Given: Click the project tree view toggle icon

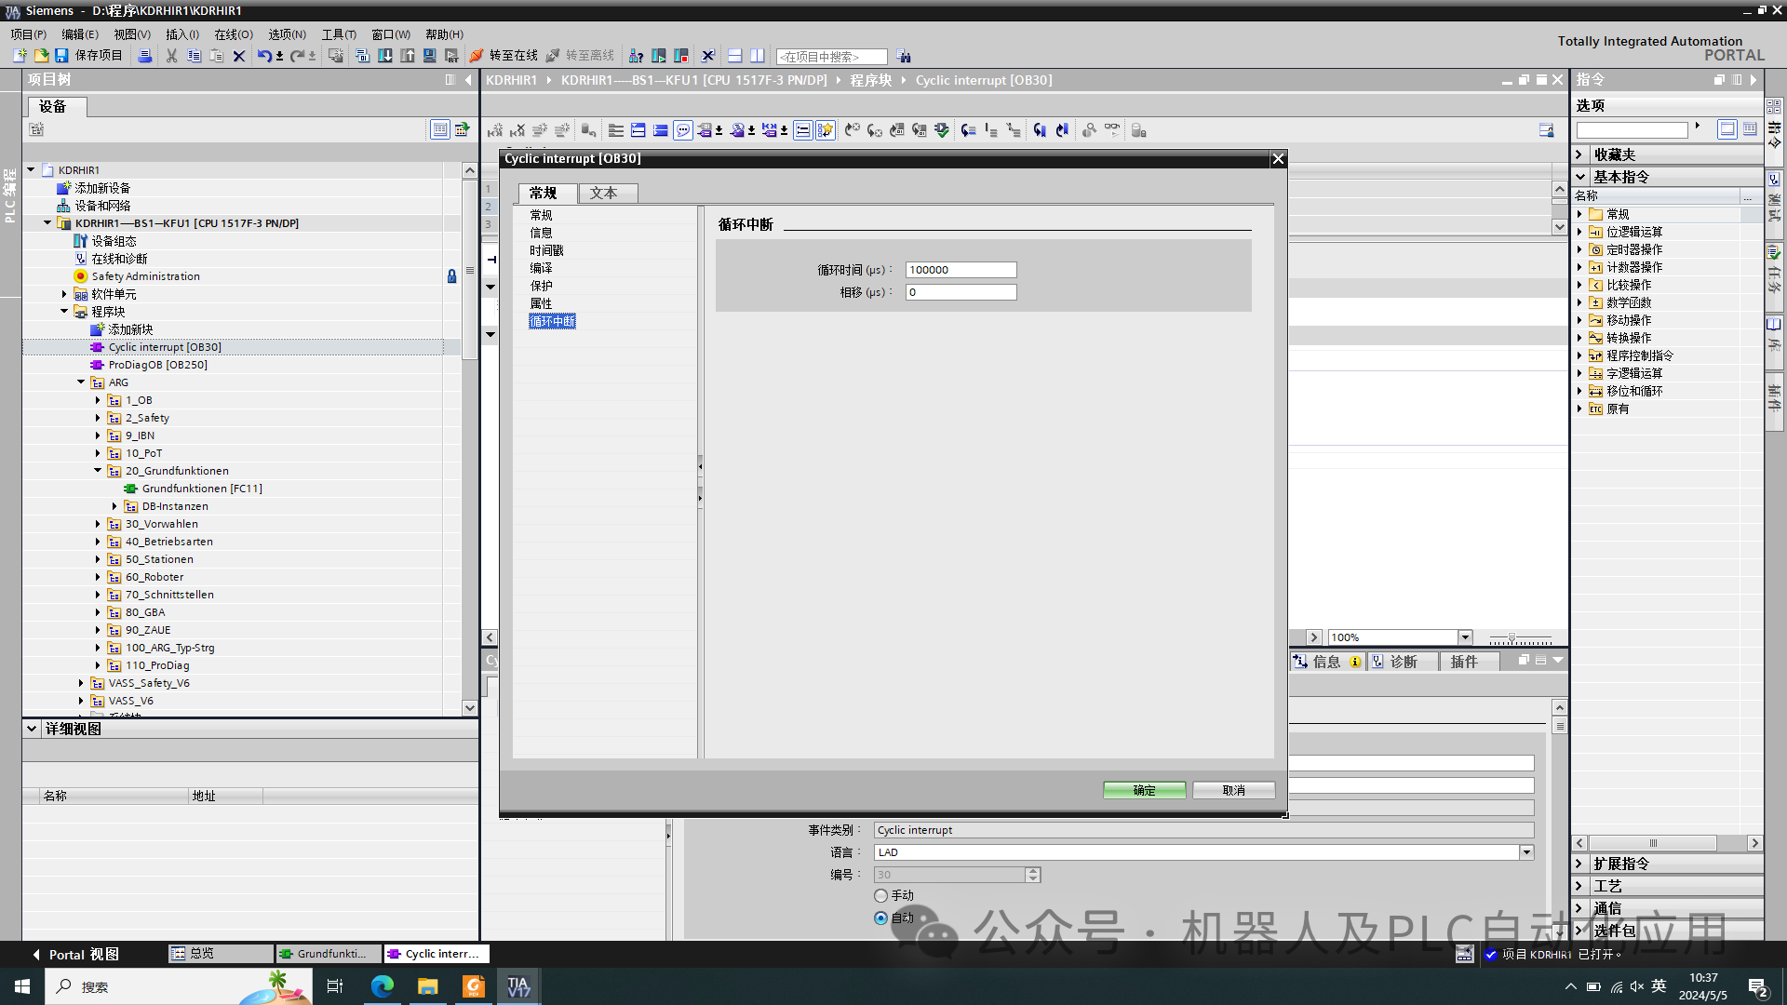Looking at the screenshot, I should click(440, 129).
